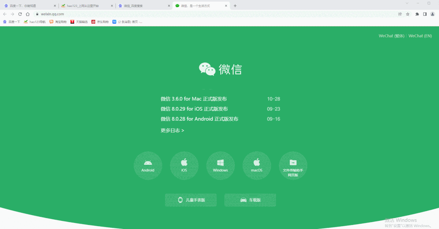Switch to the 微信_百度搜索 tab
The image size is (439, 229).
tap(143, 6)
